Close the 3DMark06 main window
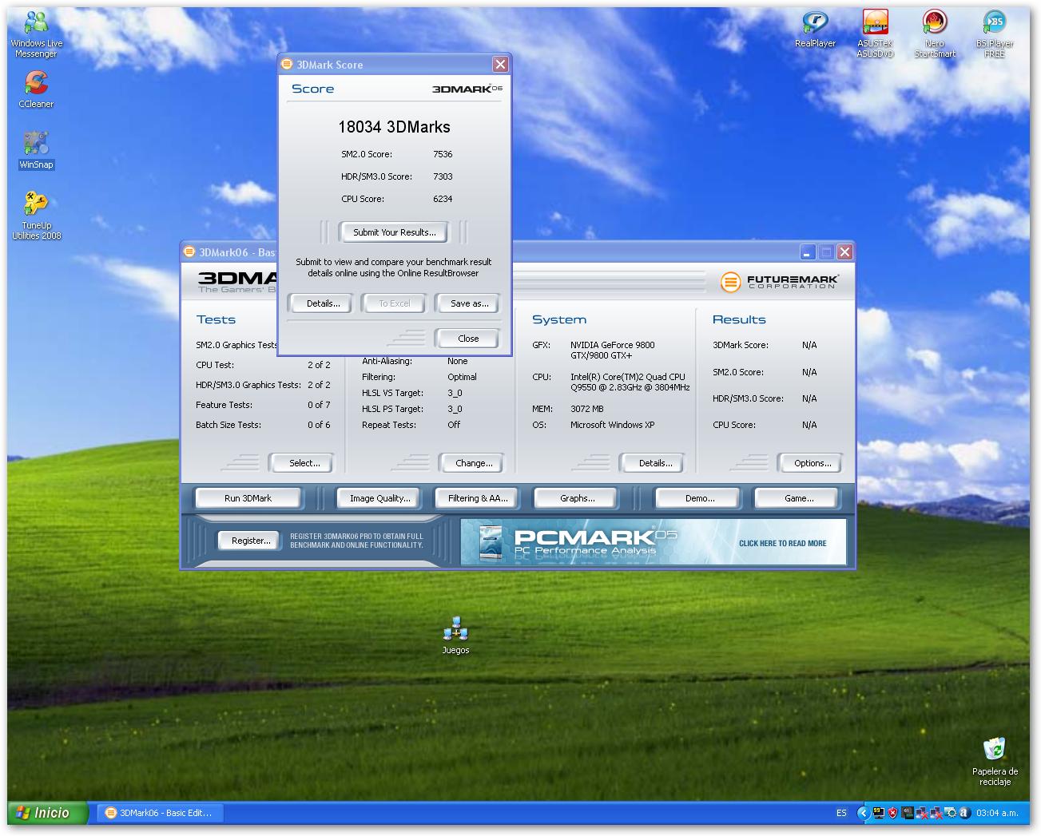 click(x=844, y=252)
